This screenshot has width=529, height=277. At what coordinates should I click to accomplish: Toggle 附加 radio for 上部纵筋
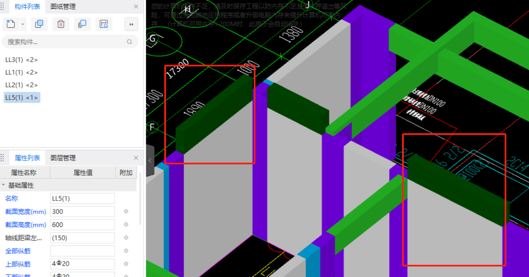126,264
